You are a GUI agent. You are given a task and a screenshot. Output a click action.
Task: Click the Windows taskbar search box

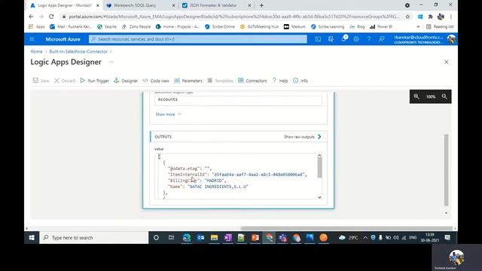pos(94,238)
